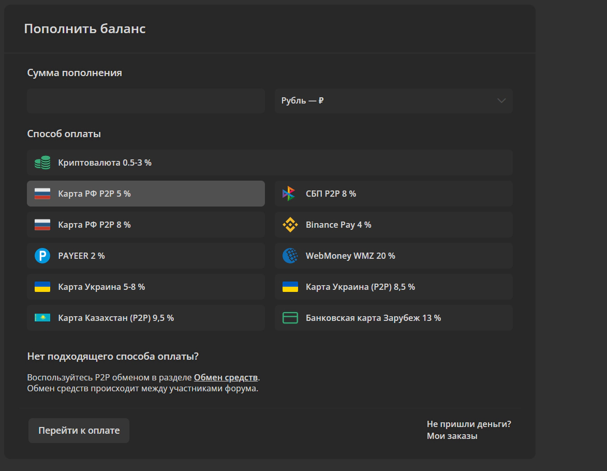Click the green bank card icon
Screen dimensions: 607x471
click(290, 318)
